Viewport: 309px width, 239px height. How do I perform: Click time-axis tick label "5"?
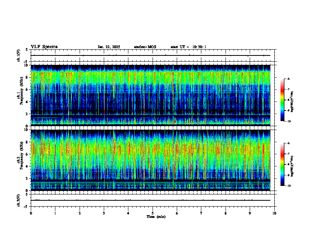tap(153, 213)
